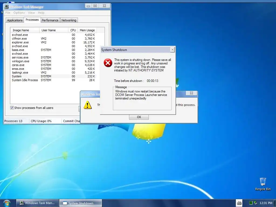Select the winlogon.exe process row
Screen dimensions: 276x207
pos(53,61)
